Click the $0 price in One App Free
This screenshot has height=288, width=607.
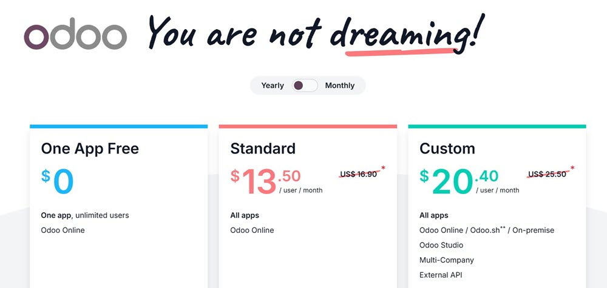pos(58,181)
